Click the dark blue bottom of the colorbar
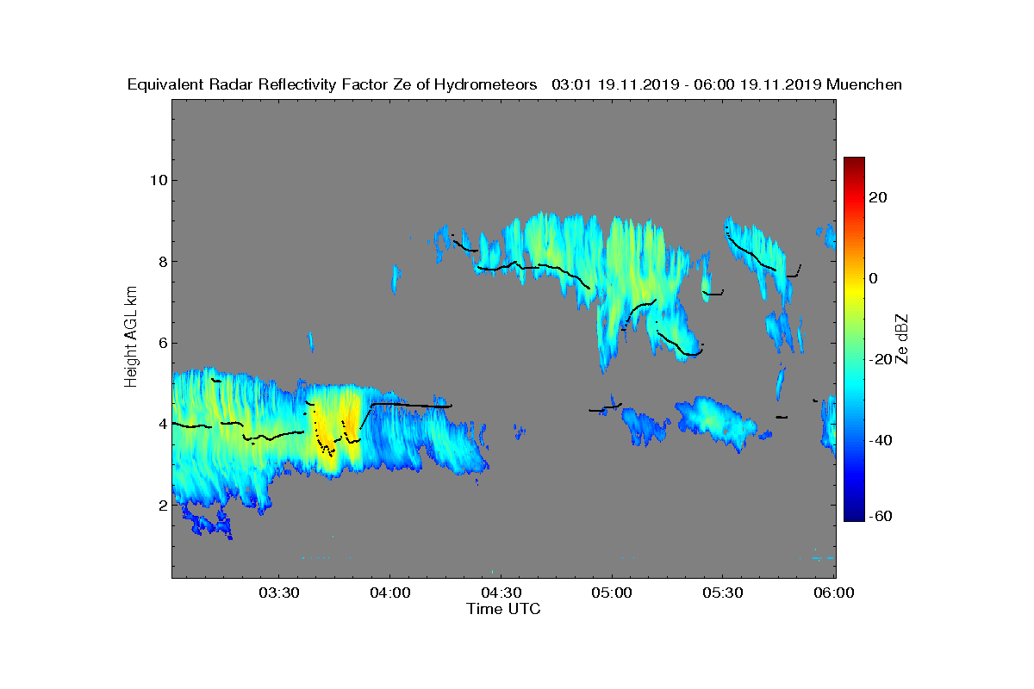The image size is (1034, 689). coord(854,515)
